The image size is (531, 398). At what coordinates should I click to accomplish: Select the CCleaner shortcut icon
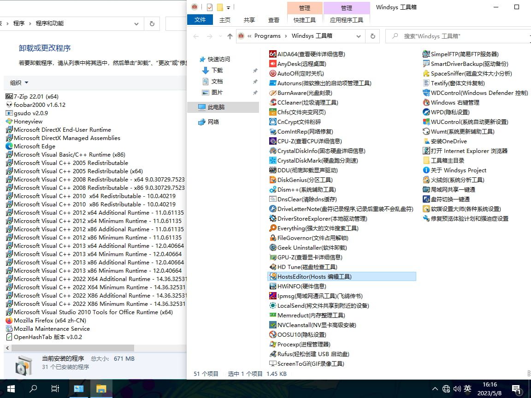pyautogui.click(x=273, y=102)
